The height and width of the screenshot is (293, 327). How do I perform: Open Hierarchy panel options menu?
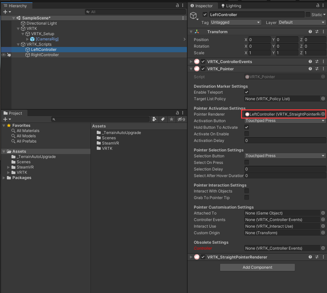click(183, 6)
